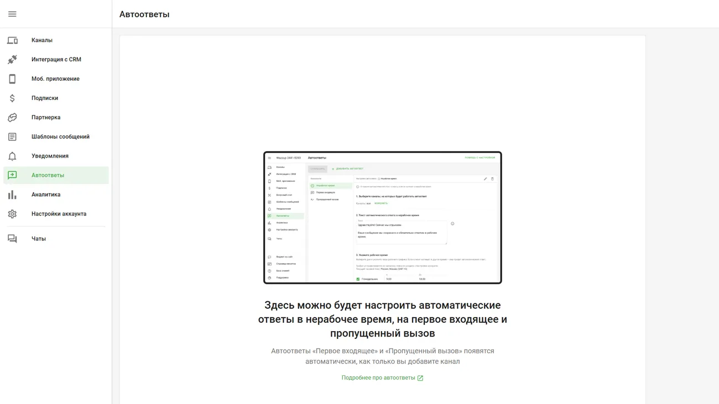
Task: Click the chat bubbles icon for Чаты
Action: pos(12,239)
